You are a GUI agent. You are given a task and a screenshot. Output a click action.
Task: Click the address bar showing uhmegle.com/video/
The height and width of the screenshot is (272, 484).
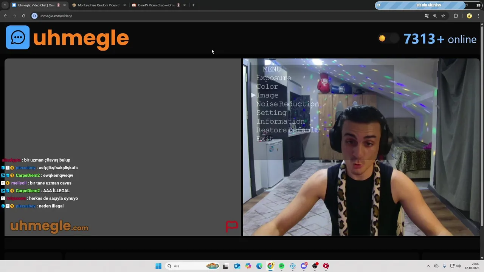pos(227,16)
